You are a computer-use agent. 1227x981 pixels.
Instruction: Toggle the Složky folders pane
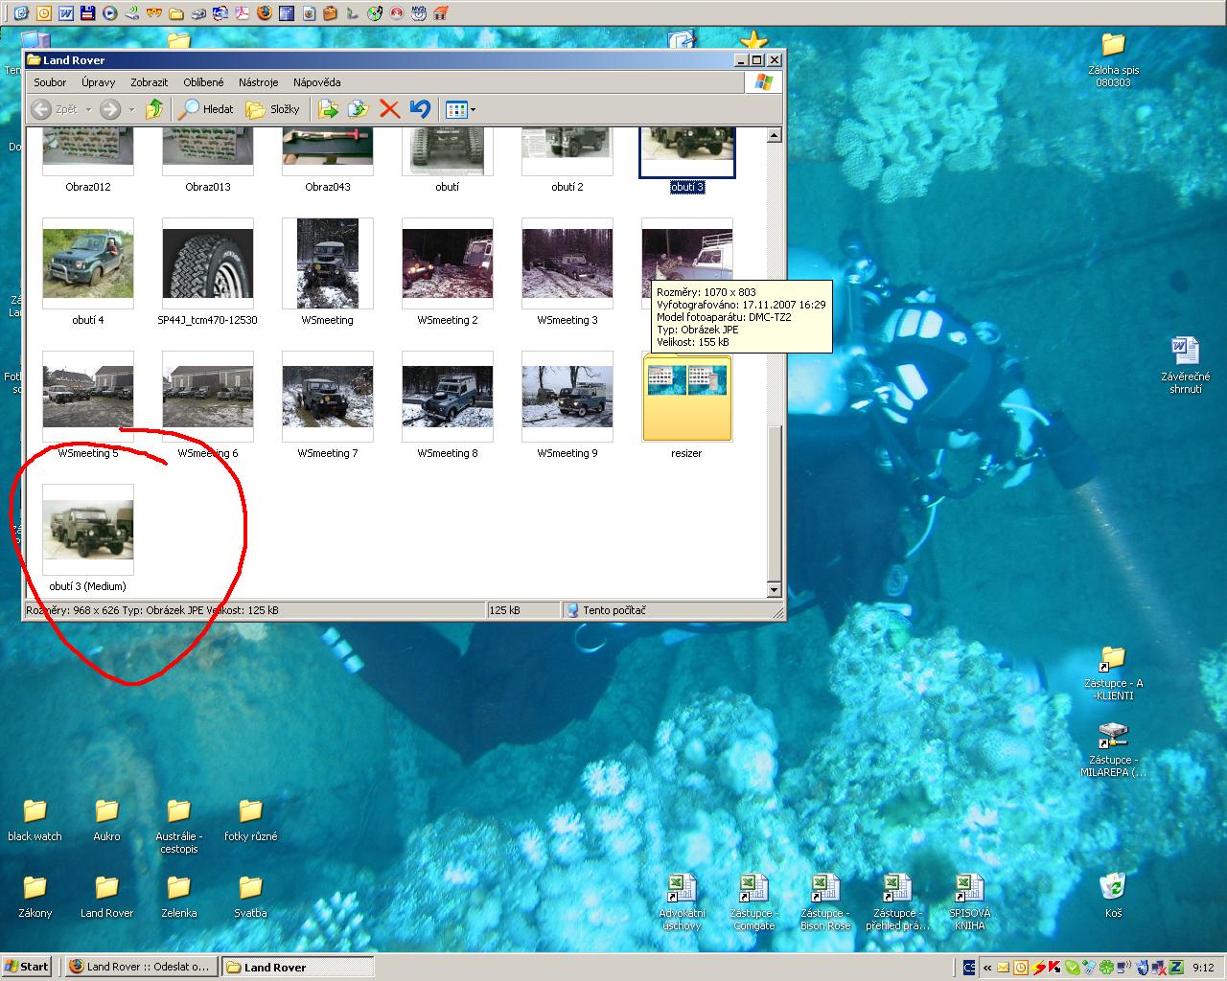pyautogui.click(x=273, y=109)
